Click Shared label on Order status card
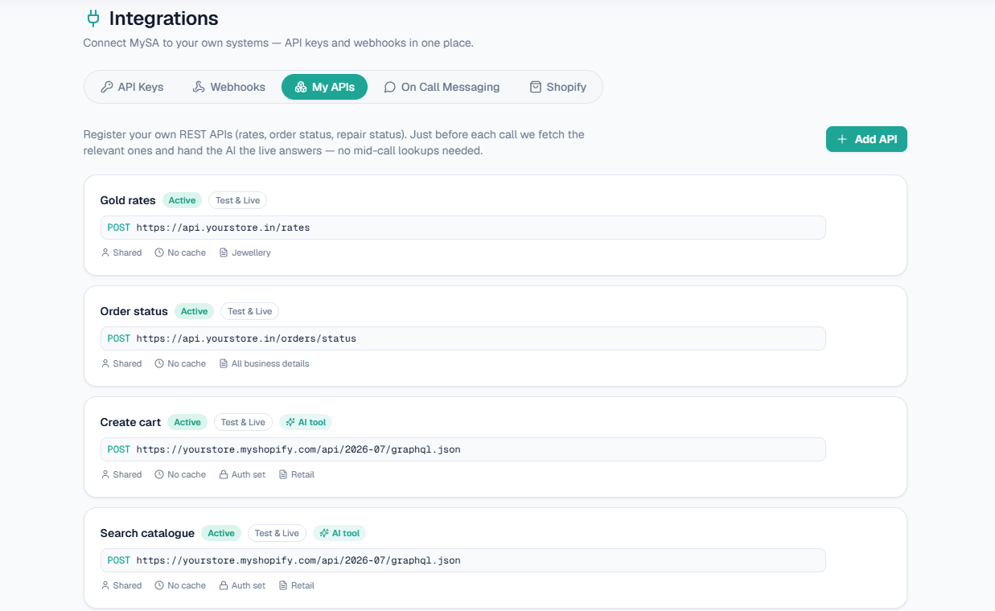Image resolution: width=995 pixels, height=611 pixels. (127, 363)
